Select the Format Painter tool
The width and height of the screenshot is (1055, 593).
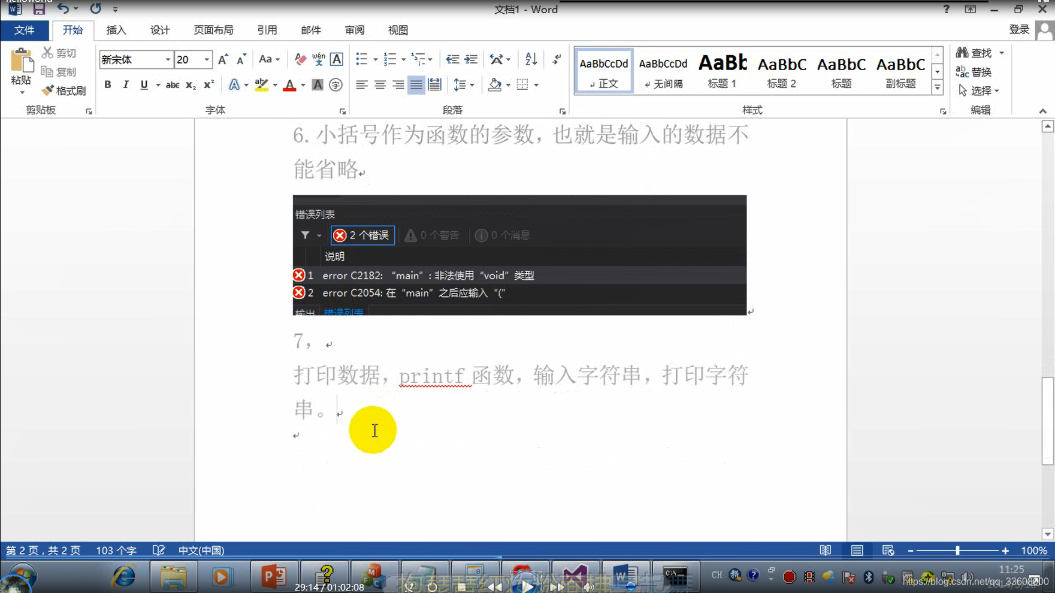click(64, 90)
